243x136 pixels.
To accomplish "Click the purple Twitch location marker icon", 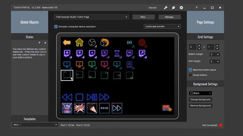I will pos(79,54).
